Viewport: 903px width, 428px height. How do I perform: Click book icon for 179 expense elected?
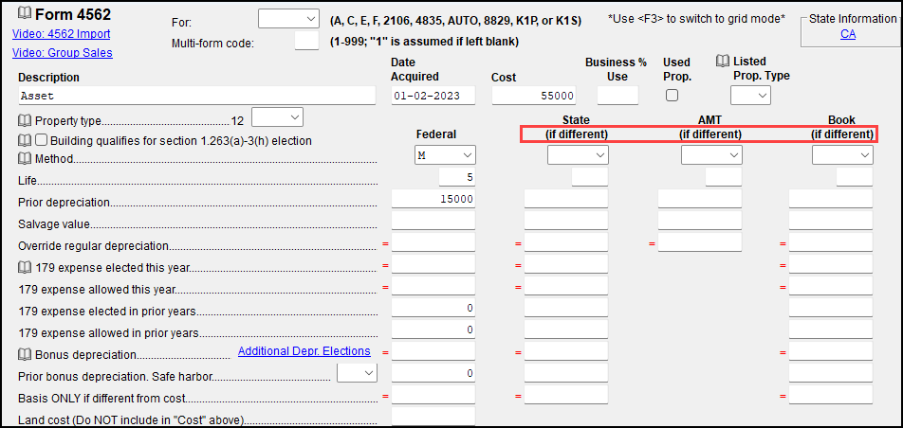[x=25, y=266]
